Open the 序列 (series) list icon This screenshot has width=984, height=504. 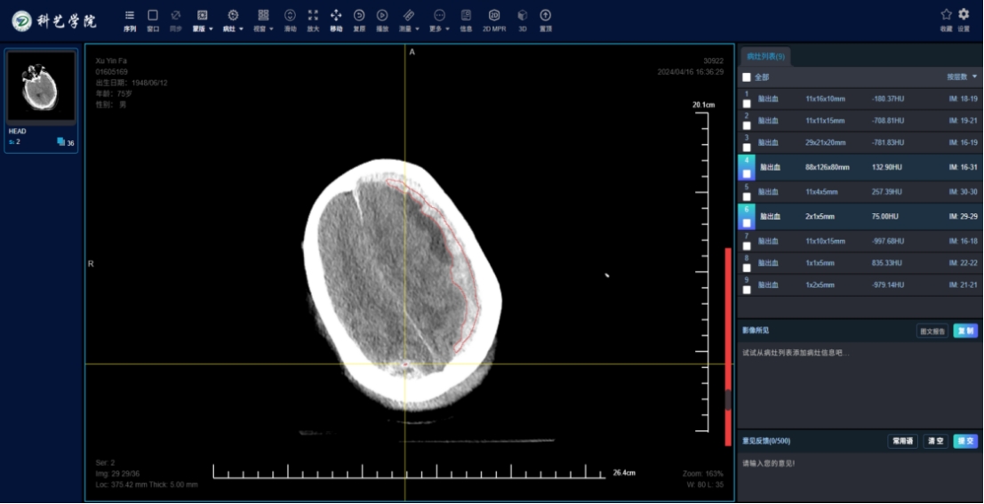coord(130,15)
